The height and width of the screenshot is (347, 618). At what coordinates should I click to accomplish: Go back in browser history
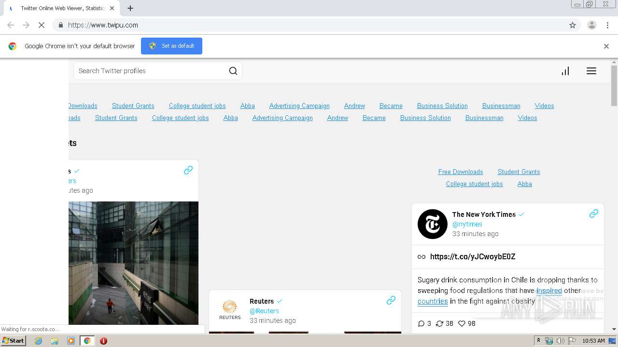11,25
